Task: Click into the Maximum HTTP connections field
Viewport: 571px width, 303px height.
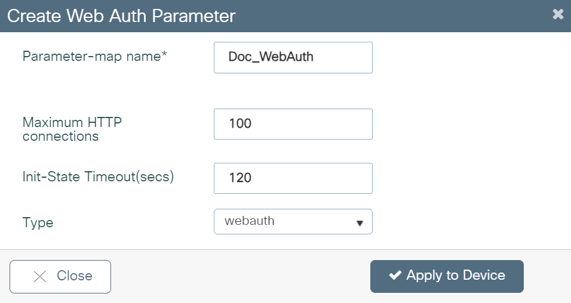Action: pyautogui.click(x=293, y=124)
